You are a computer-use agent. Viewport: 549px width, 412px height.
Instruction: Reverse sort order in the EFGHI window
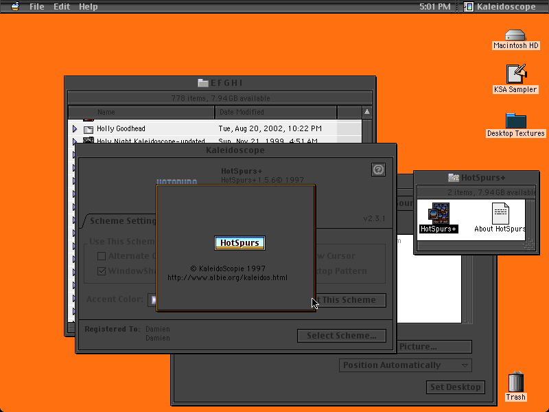[x=366, y=112]
